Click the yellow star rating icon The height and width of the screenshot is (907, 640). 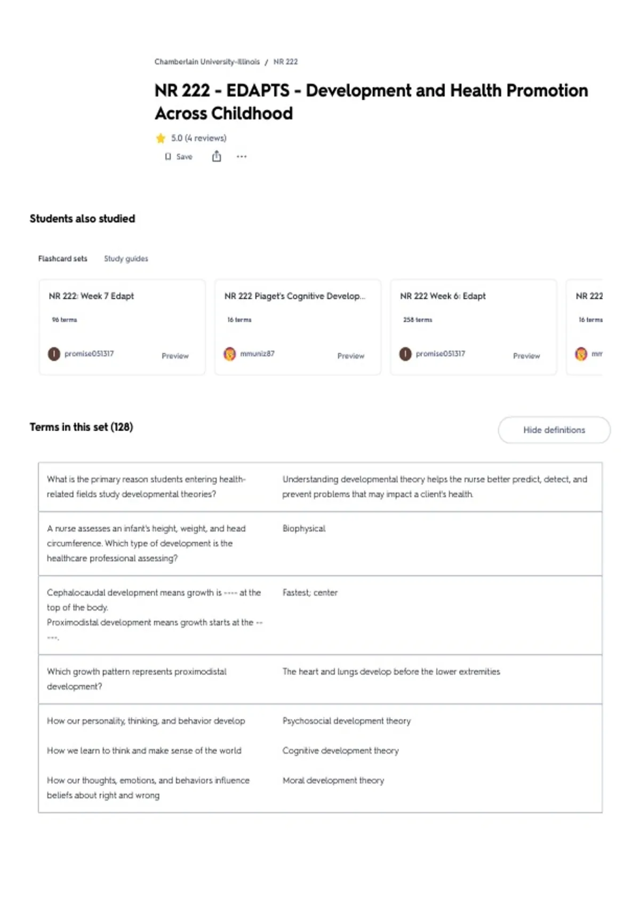pyautogui.click(x=161, y=138)
